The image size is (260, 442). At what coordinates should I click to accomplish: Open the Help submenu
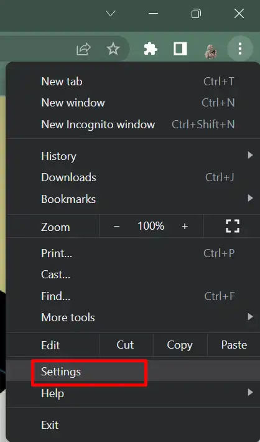[x=133, y=393]
